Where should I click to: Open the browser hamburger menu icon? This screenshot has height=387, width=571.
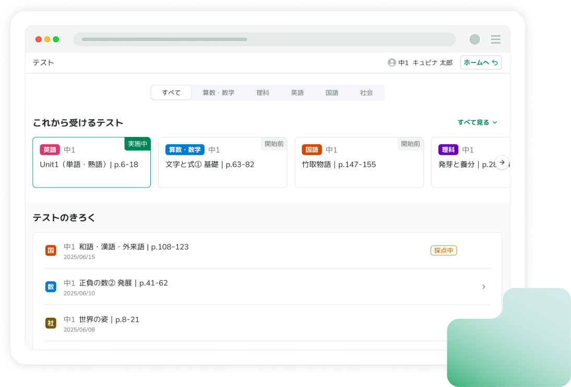495,39
